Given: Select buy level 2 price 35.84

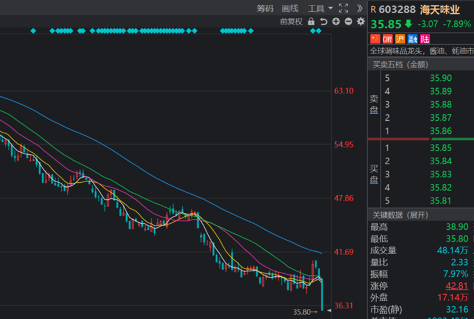Looking at the screenshot, I should point(441,161).
